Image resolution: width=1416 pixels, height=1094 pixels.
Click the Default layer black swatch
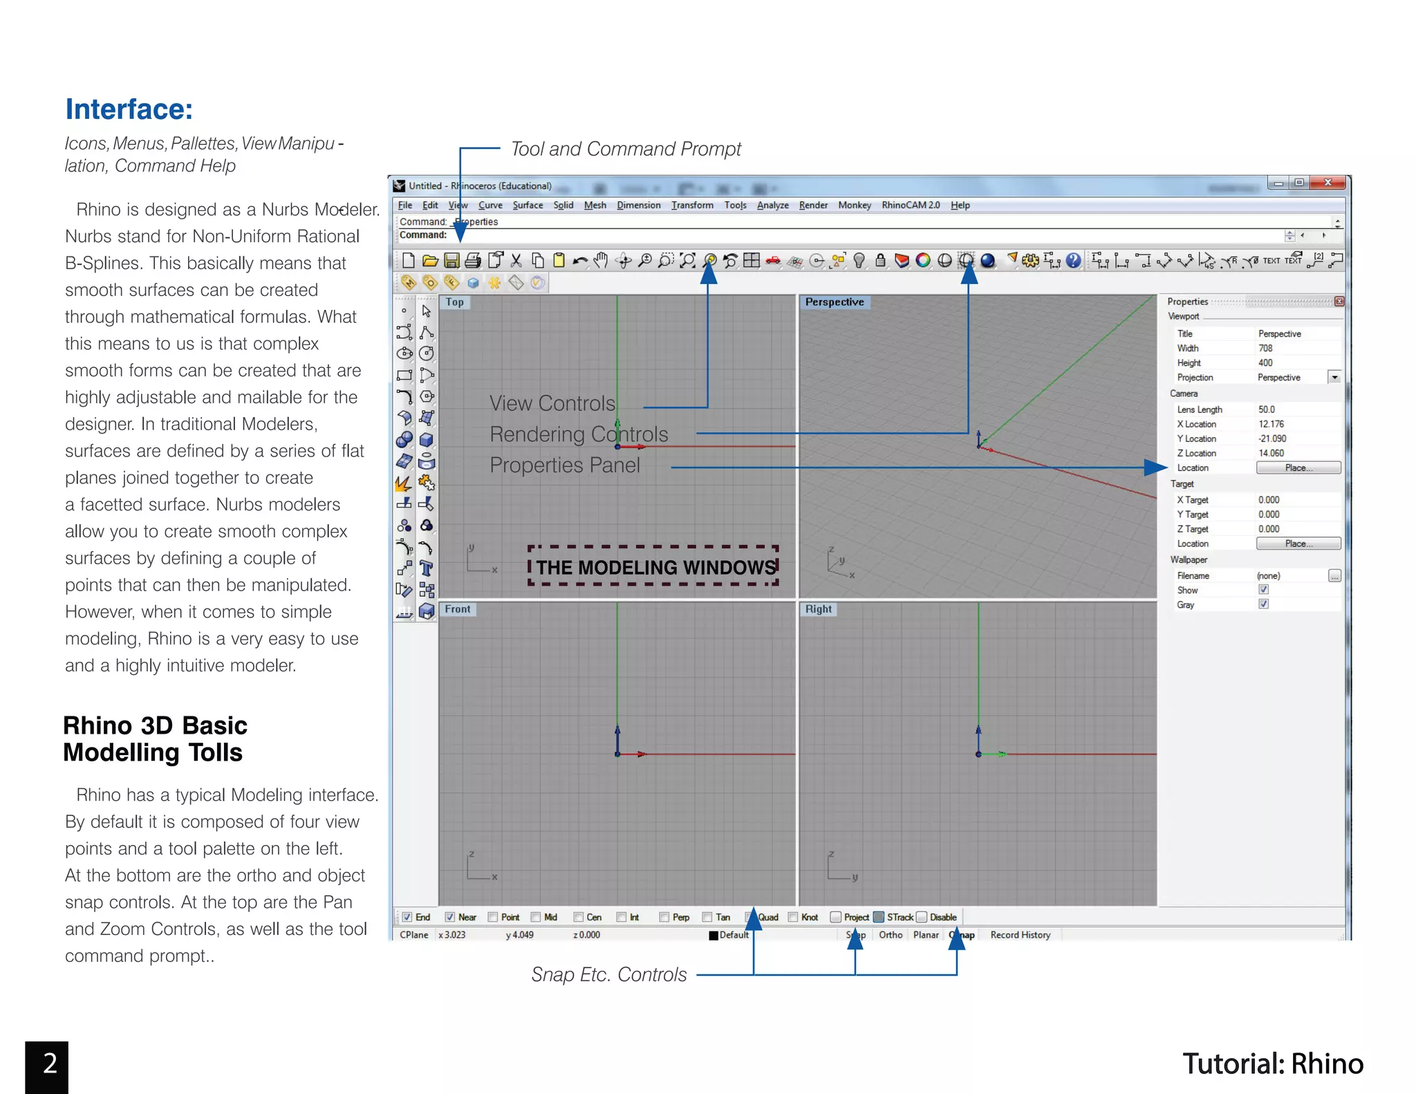point(714,936)
